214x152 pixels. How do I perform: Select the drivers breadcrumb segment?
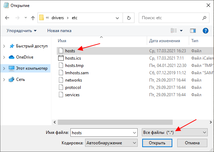coord(57,18)
